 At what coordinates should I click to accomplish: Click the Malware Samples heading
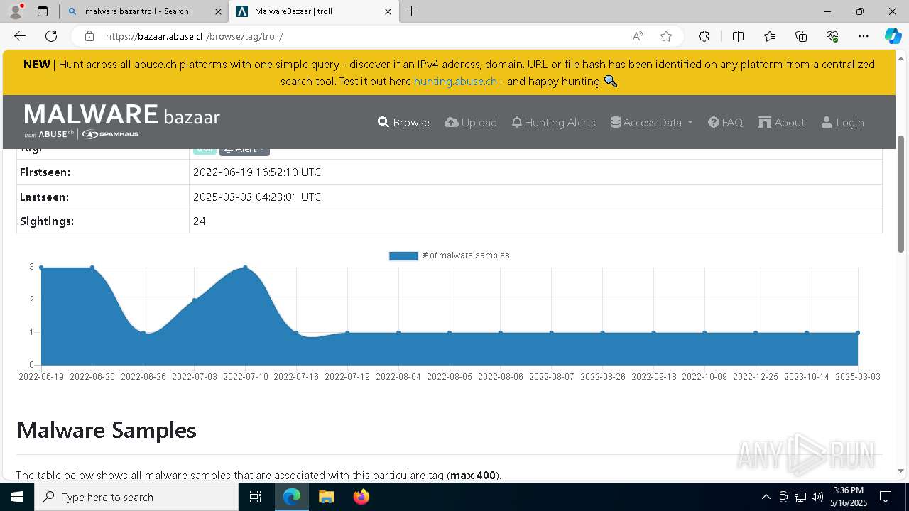coord(107,430)
